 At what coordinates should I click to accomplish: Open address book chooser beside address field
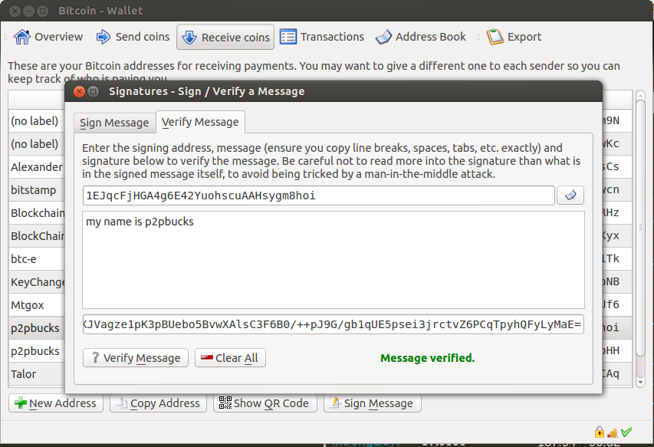(570, 196)
